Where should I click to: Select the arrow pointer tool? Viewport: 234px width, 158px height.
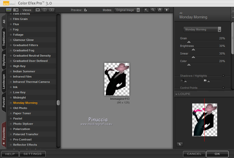(x=146, y=10)
